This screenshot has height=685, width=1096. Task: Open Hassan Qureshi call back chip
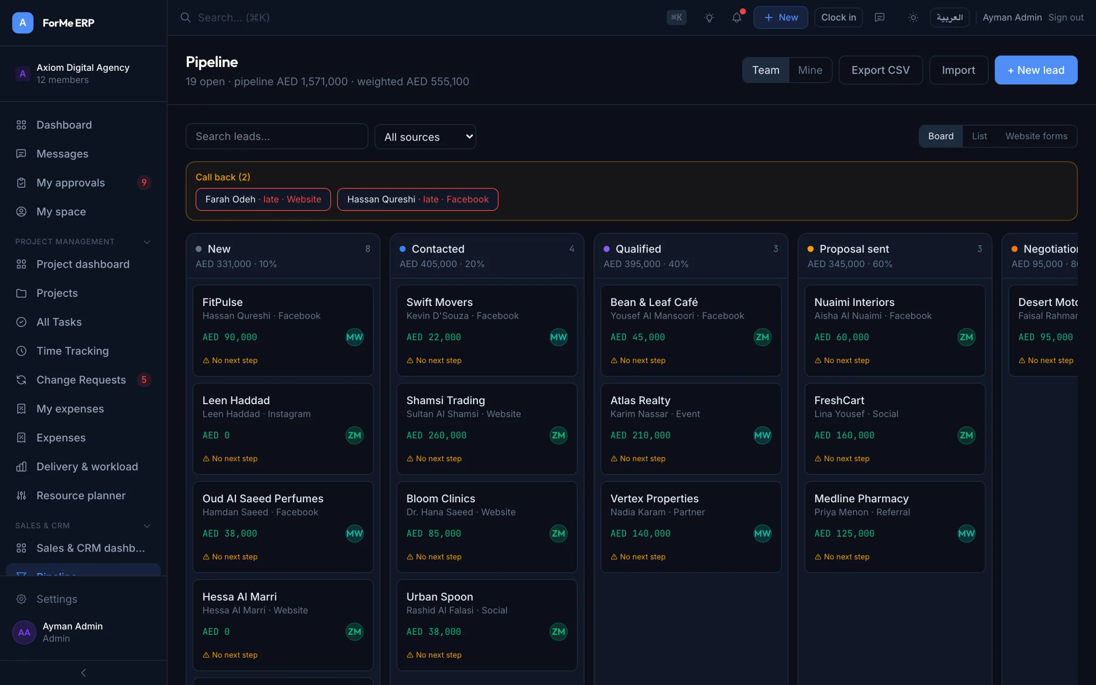tap(417, 199)
